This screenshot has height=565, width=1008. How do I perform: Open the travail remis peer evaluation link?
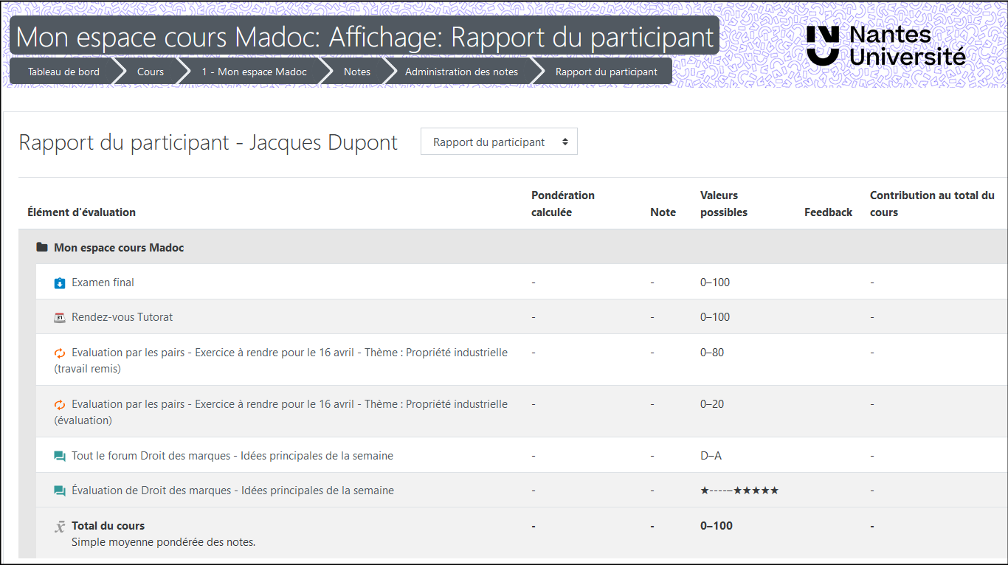288,353
